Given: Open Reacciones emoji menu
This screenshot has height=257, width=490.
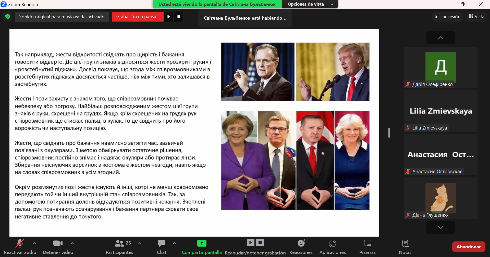Looking at the screenshot, I should click(301, 247).
